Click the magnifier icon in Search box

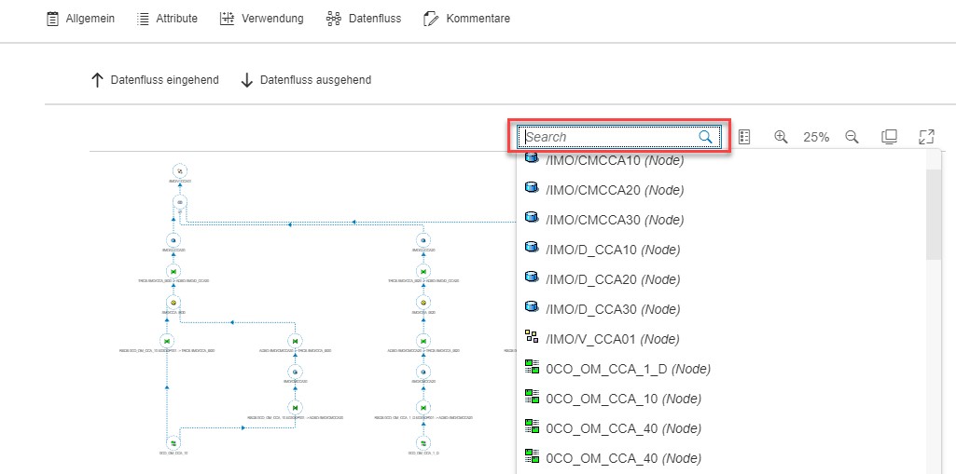tap(706, 137)
